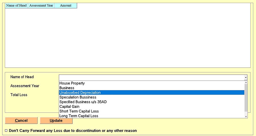Pick the highlighted Unabsorbed Depreciation entry
256x136 pixels.
pos(80,92)
